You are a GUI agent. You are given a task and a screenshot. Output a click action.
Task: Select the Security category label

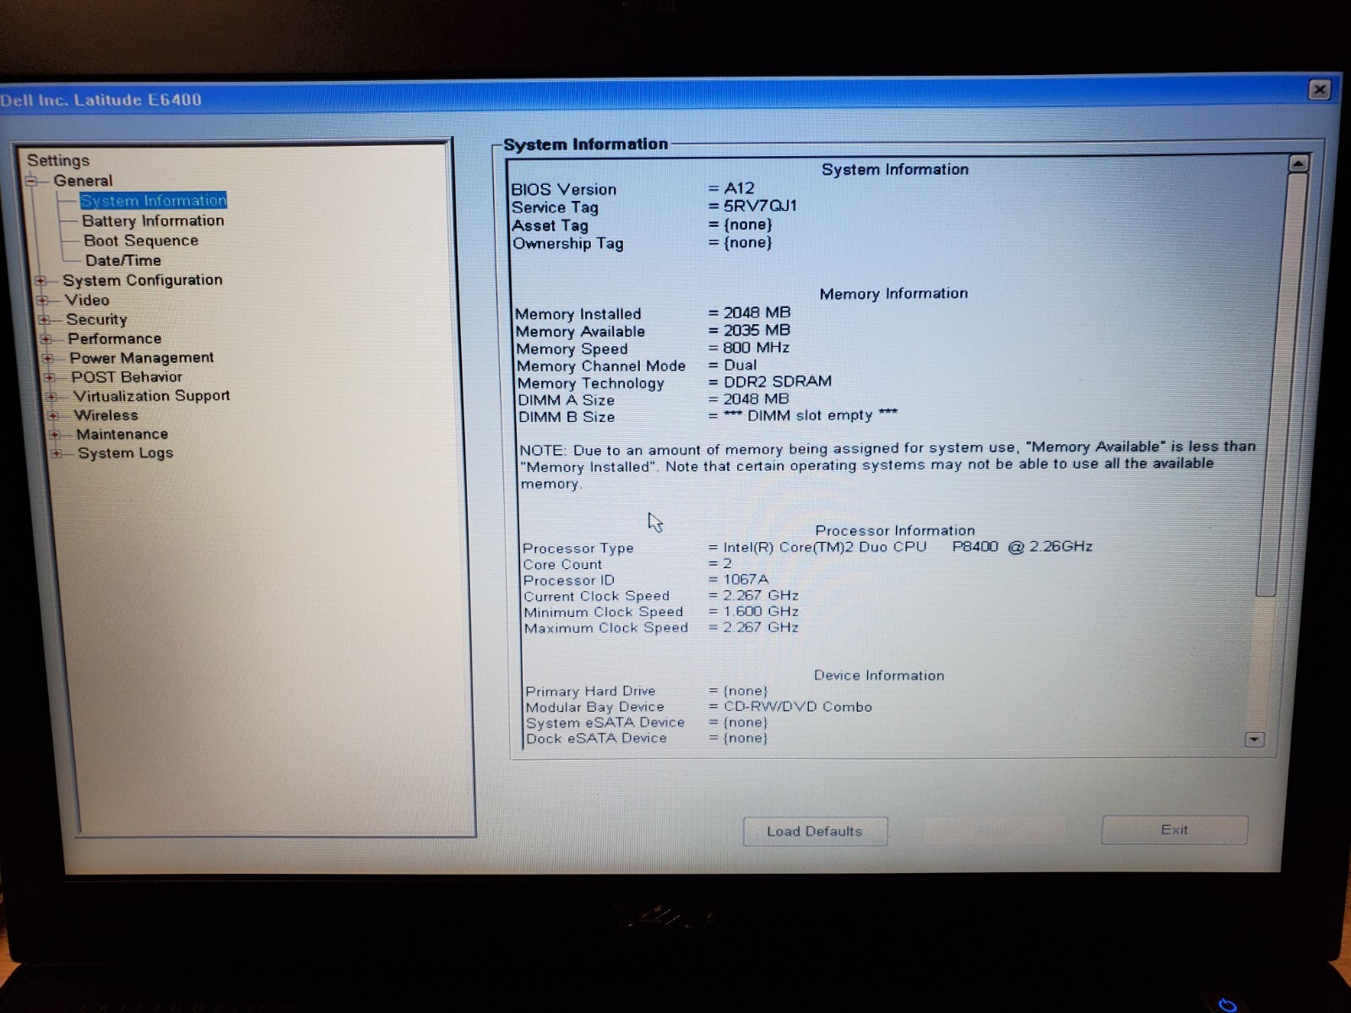coord(96,320)
